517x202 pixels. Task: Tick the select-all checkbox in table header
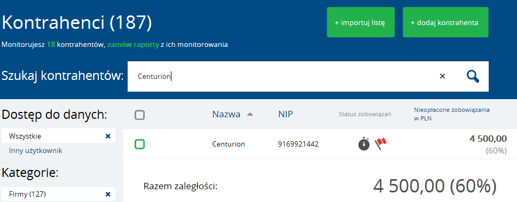tap(140, 115)
